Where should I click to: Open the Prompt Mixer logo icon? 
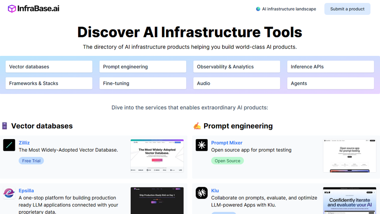[202, 145]
